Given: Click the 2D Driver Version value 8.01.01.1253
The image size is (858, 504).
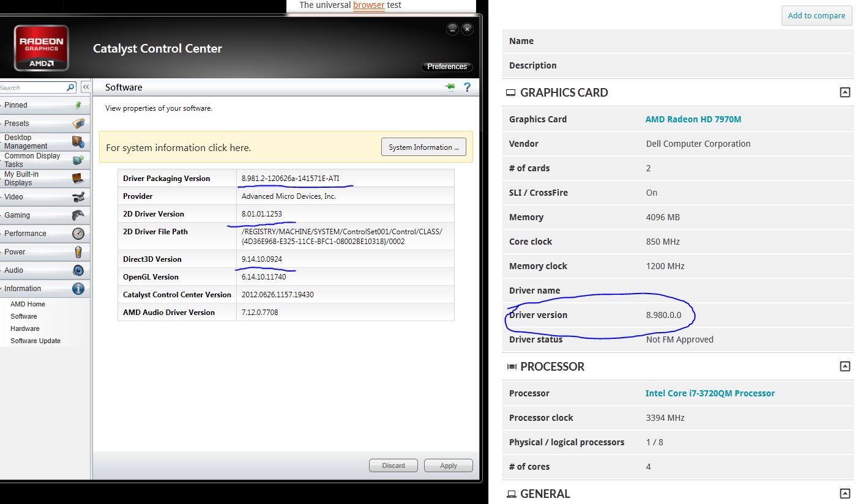Looking at the screenshot, I should point(262,214).
